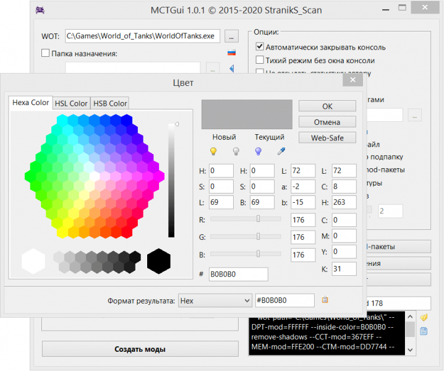
Task: Open the Формат результата Hex dropdown
Action: pos(215,301)
